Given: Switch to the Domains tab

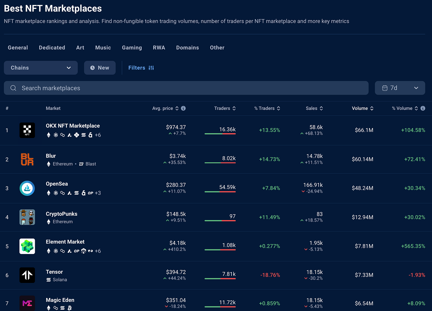Looking at the screenshot, I should (188, 47).
